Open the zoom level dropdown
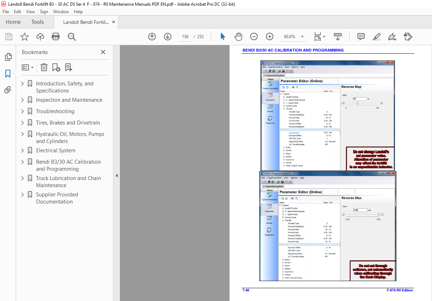The width and height of the screenshot is (432, 301). [x=303, y=37]
